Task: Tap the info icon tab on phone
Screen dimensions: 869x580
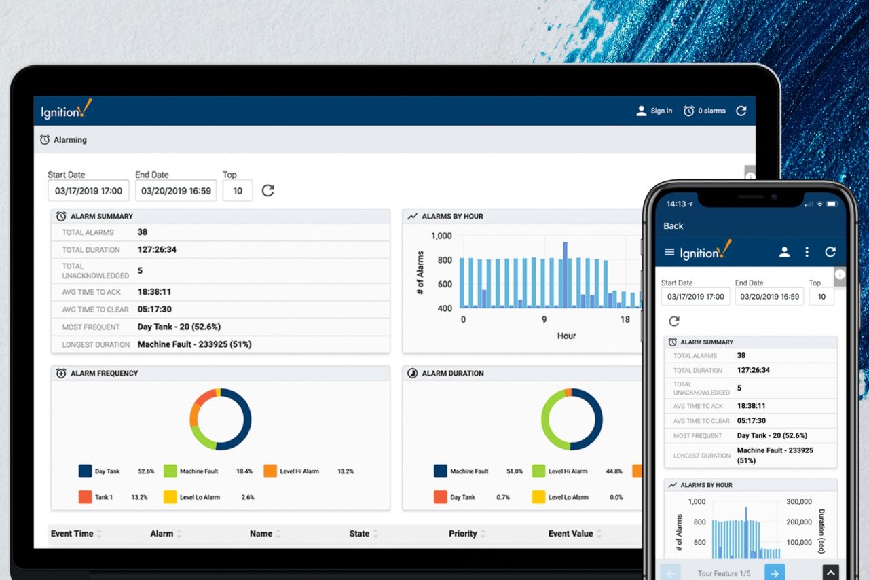Action: 840,274
